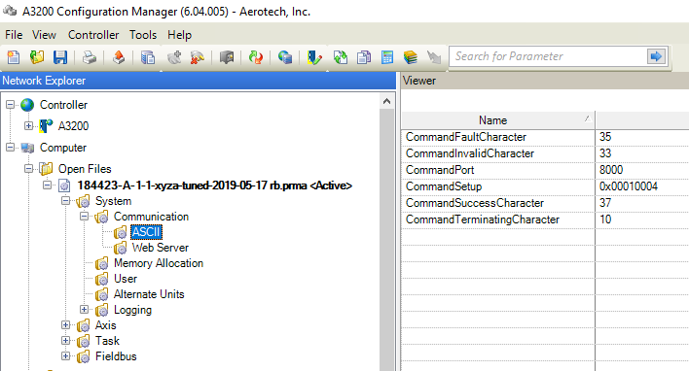Click the Network Explorer panel header
Image resolution: width=689 pixels, height=371 pixels.
(x=198, y=81)
